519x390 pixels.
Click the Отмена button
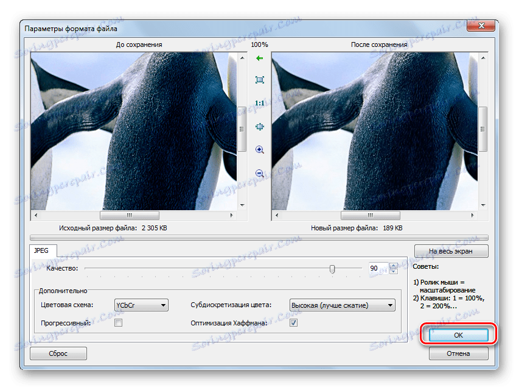pyautogui.click(x=458, y=353)
